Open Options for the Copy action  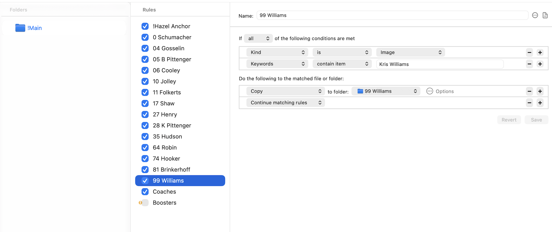[440, 91]
